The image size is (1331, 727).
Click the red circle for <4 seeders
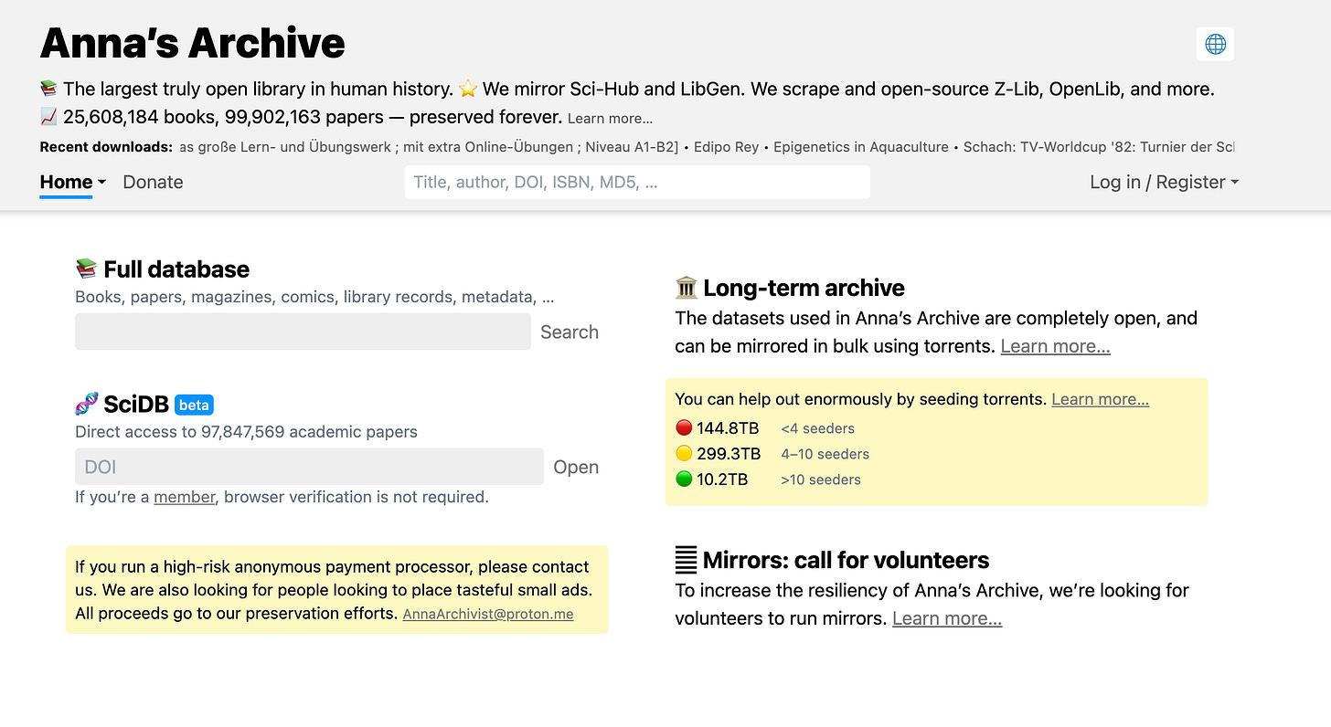point(684,428)
